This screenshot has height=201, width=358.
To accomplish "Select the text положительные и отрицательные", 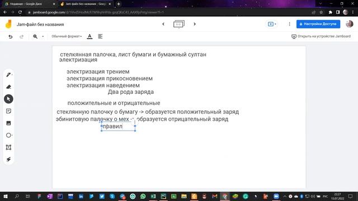I will (x=114, y=103).
